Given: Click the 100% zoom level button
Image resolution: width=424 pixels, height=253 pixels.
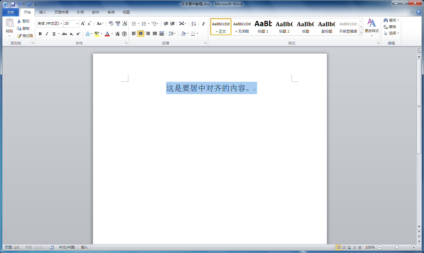Looking at the screenshot, I should point(370,247).
